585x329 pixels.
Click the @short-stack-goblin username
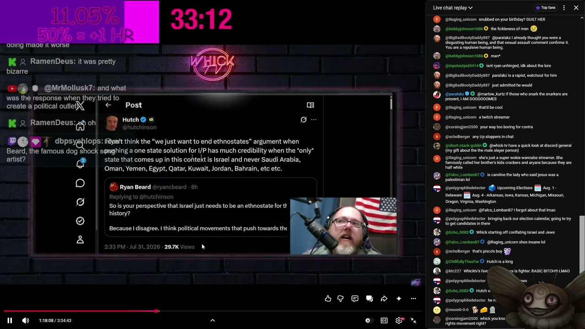pyautogui.click(x=463, y=146)
